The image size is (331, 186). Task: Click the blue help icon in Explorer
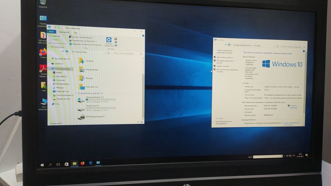click(143, 36)
